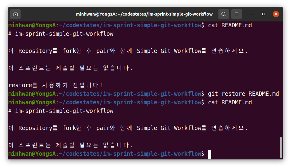Open the hamburger menu
Screen dimensions: 291x168
(237, 14)
